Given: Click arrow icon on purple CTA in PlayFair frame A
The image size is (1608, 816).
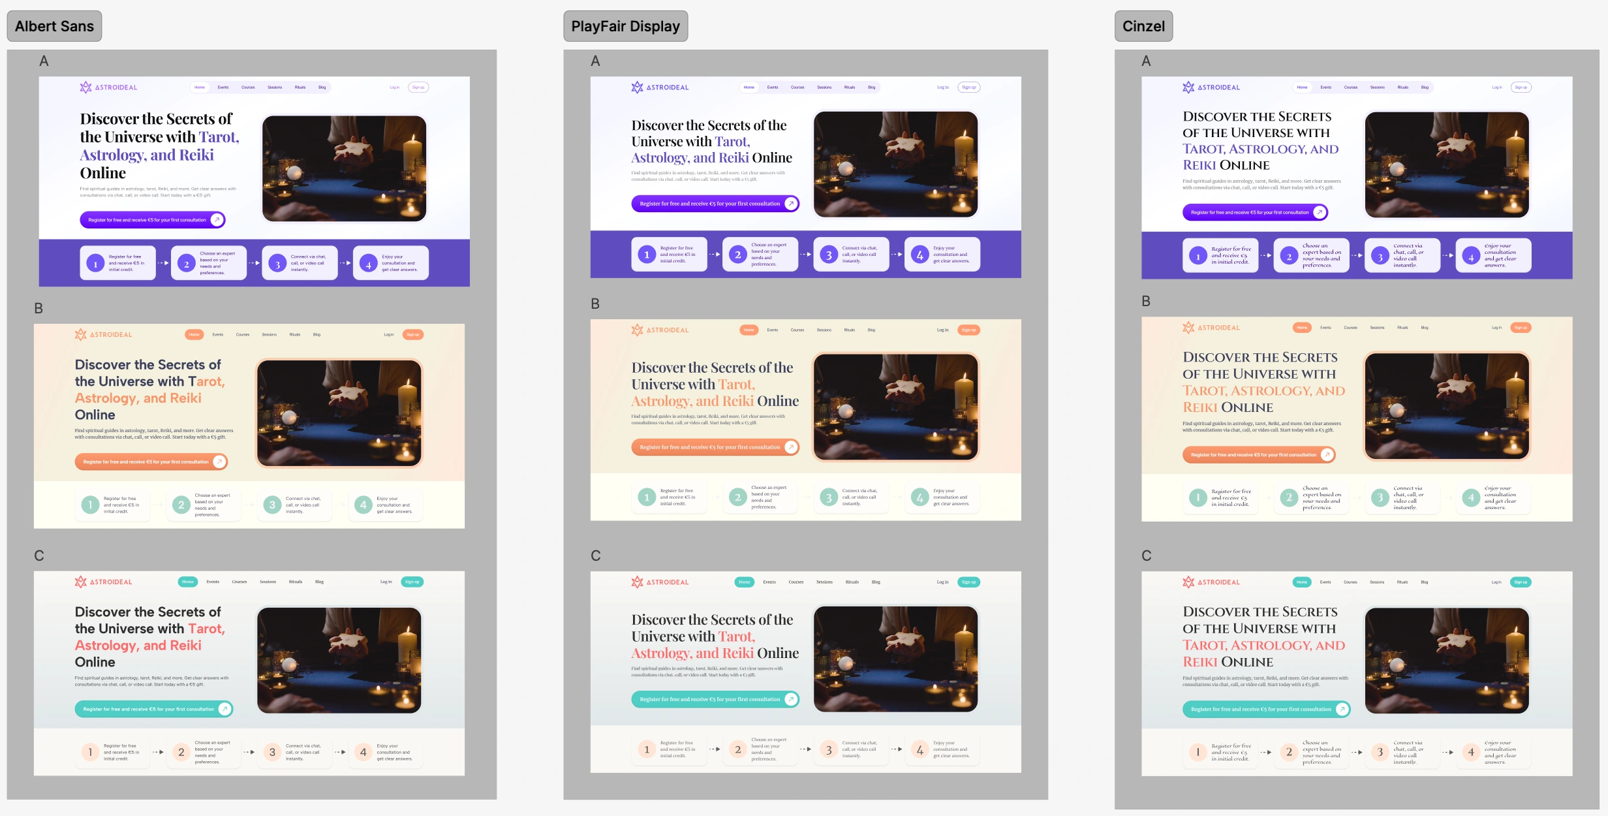Looking at the screenshot, I should pyautogui.click(x=790, y=204).
